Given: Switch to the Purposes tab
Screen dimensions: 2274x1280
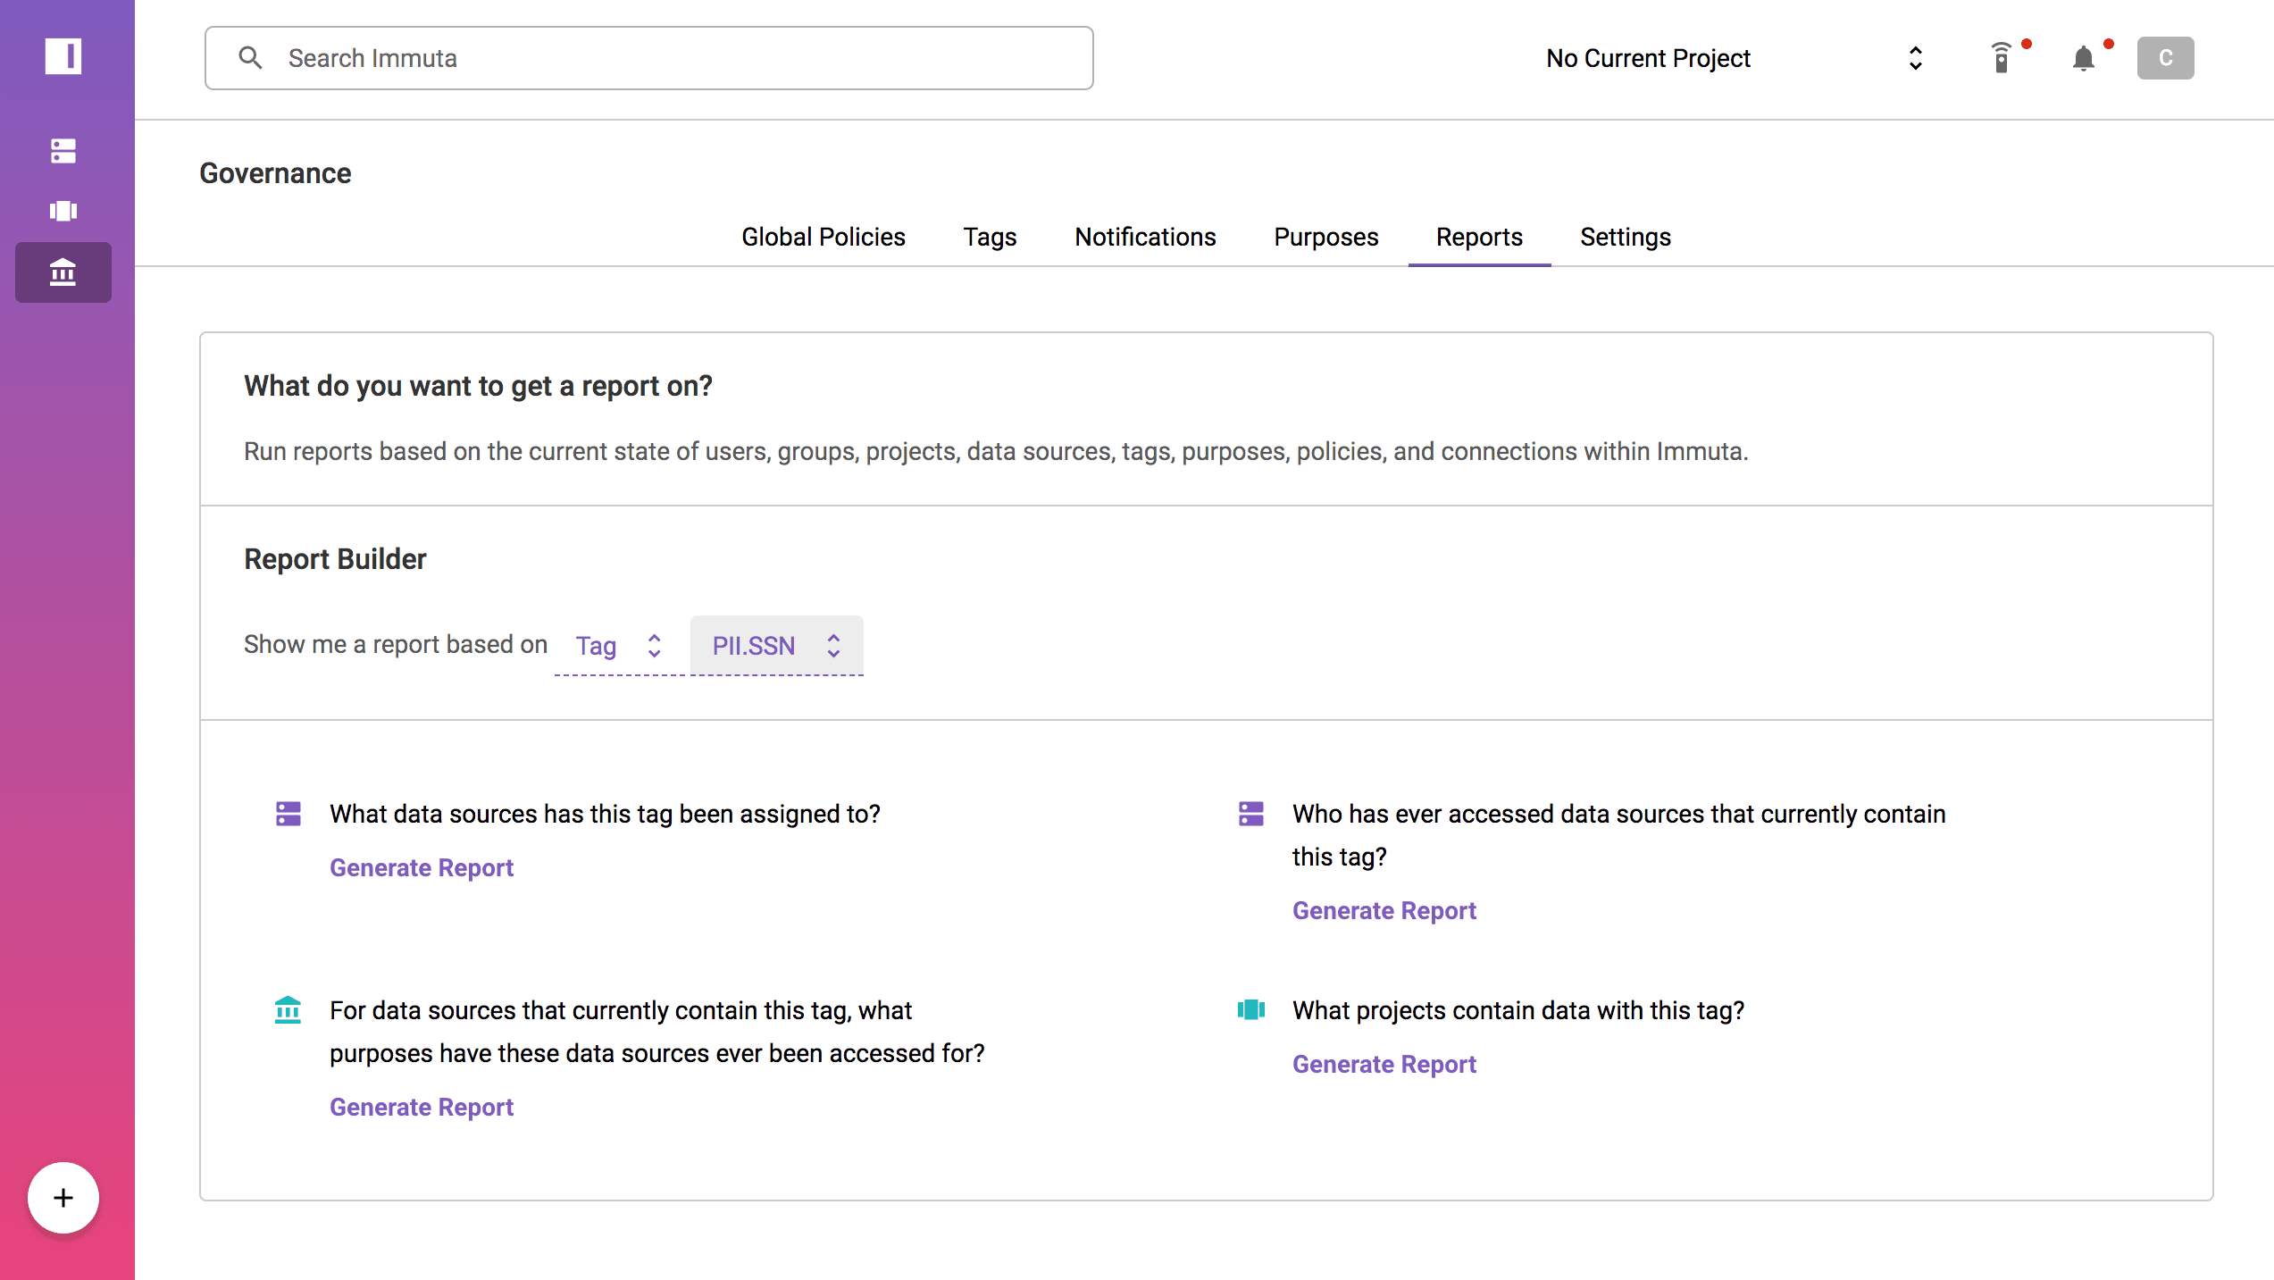Looking at the screenshot, I should point(1326,238).
